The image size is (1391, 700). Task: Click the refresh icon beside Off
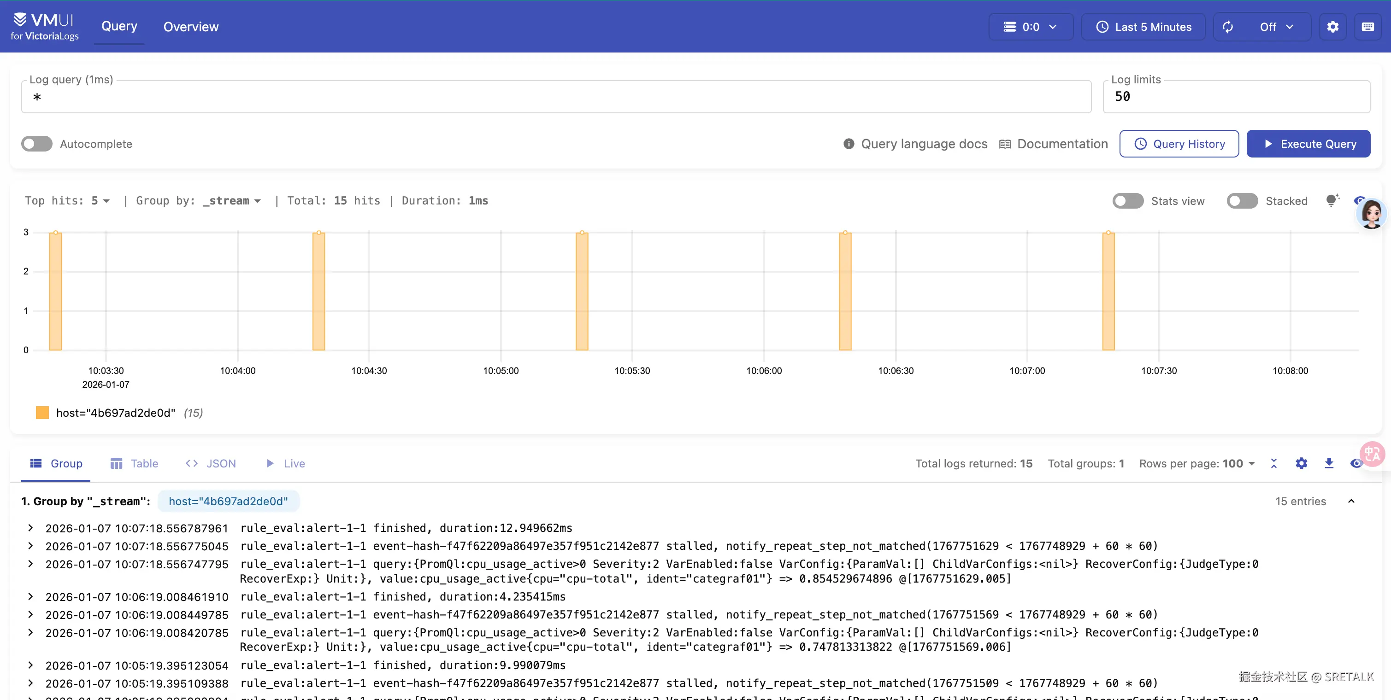[x=1228, y=27]
